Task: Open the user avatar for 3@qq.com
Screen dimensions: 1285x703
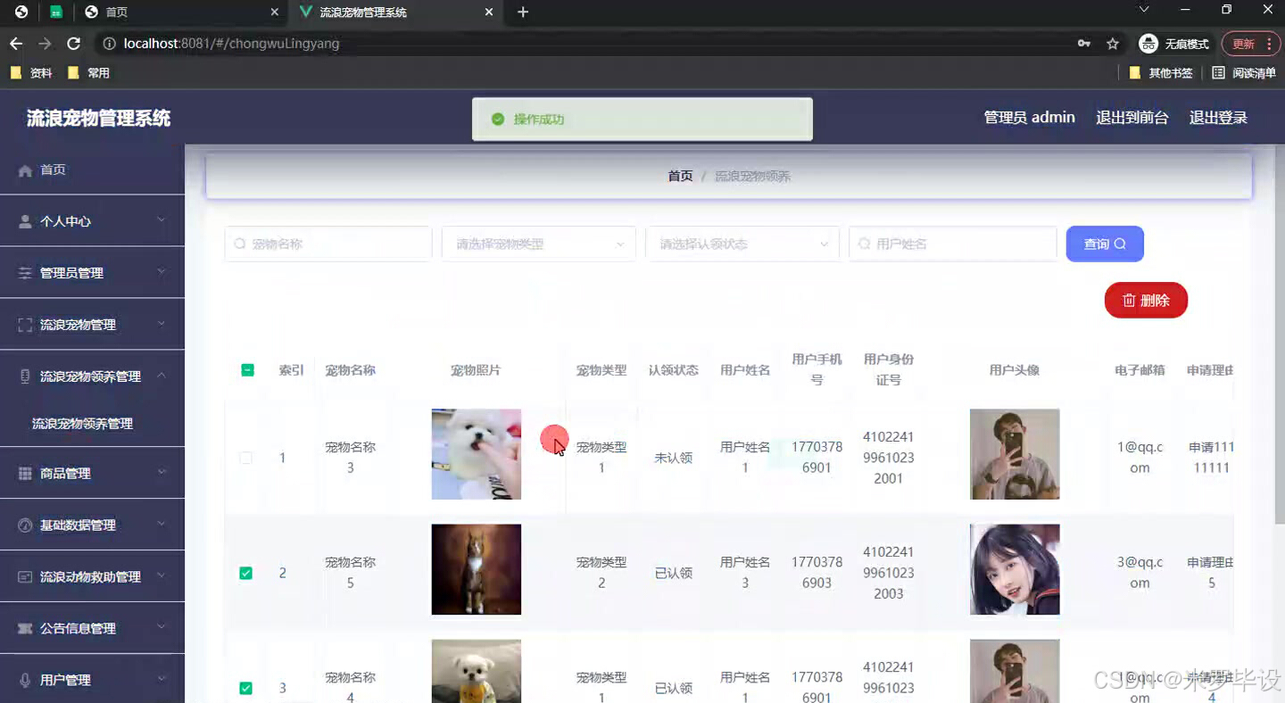Action: (1015, 569)
